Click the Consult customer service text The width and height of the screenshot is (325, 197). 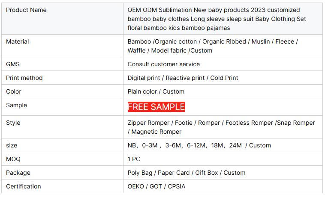pos(164,64)
